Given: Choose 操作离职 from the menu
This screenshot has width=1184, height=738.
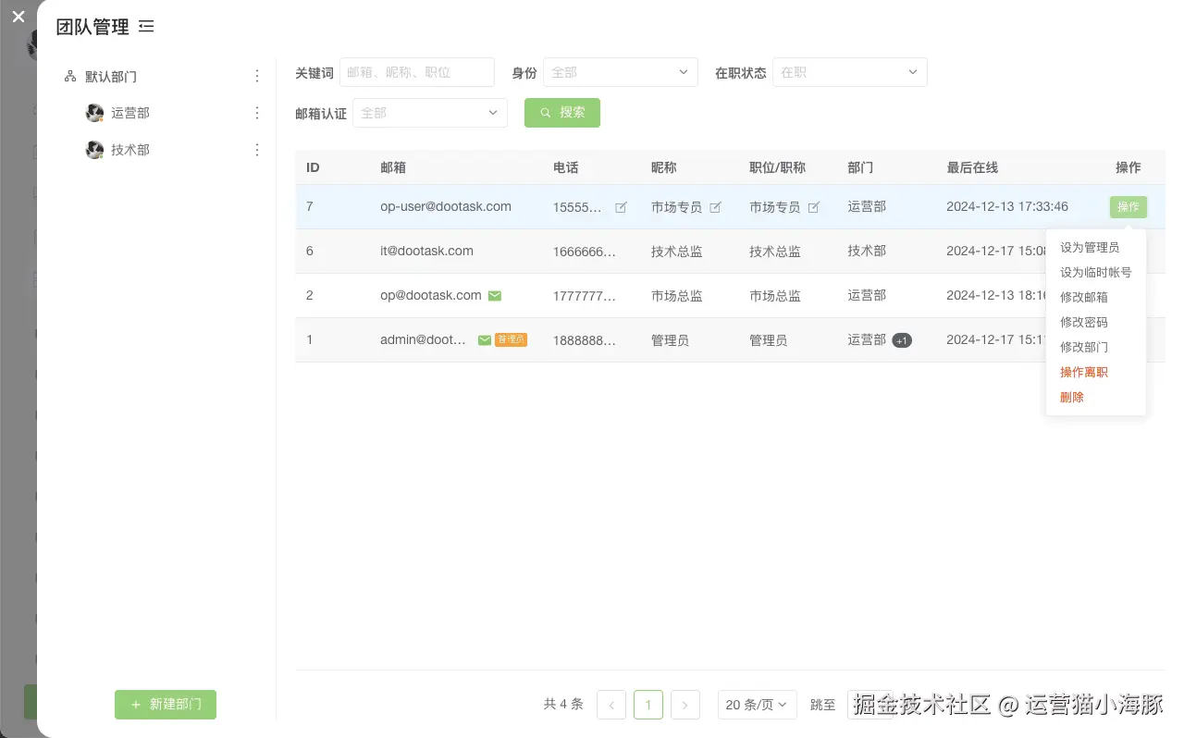Looking at the screenshot, I should (1096, 373).
